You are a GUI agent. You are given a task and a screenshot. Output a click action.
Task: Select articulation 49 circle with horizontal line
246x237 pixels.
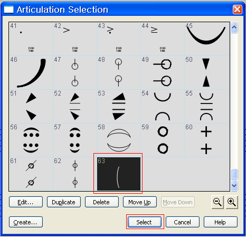coord(163,73)
